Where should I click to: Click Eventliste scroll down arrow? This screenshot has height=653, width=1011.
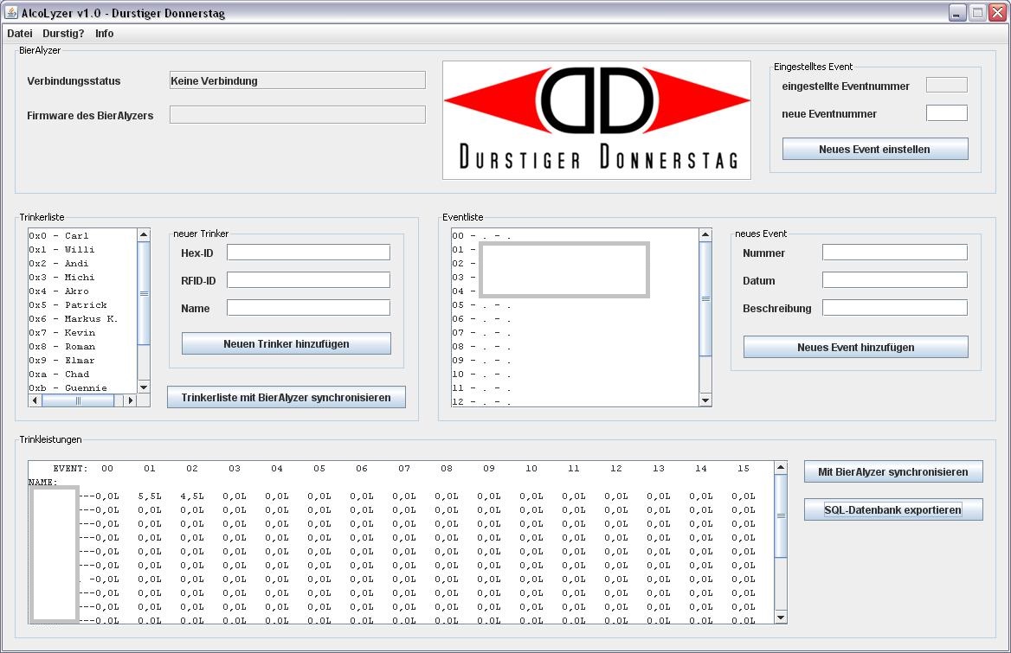[705, 400]
